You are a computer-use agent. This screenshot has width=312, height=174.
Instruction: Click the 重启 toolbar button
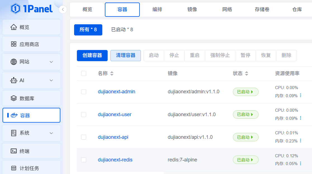[x=195, y=56]
